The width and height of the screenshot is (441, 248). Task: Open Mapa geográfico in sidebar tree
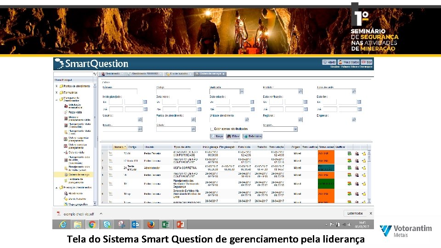(x=76, y=204)
